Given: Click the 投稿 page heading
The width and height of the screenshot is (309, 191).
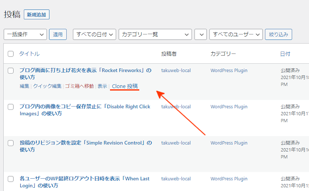Looking at the screenshot, I should (x=12, y=14).
